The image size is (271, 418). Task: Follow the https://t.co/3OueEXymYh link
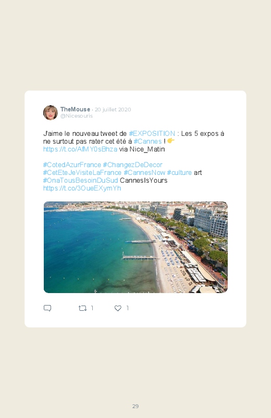click(82, 188)
